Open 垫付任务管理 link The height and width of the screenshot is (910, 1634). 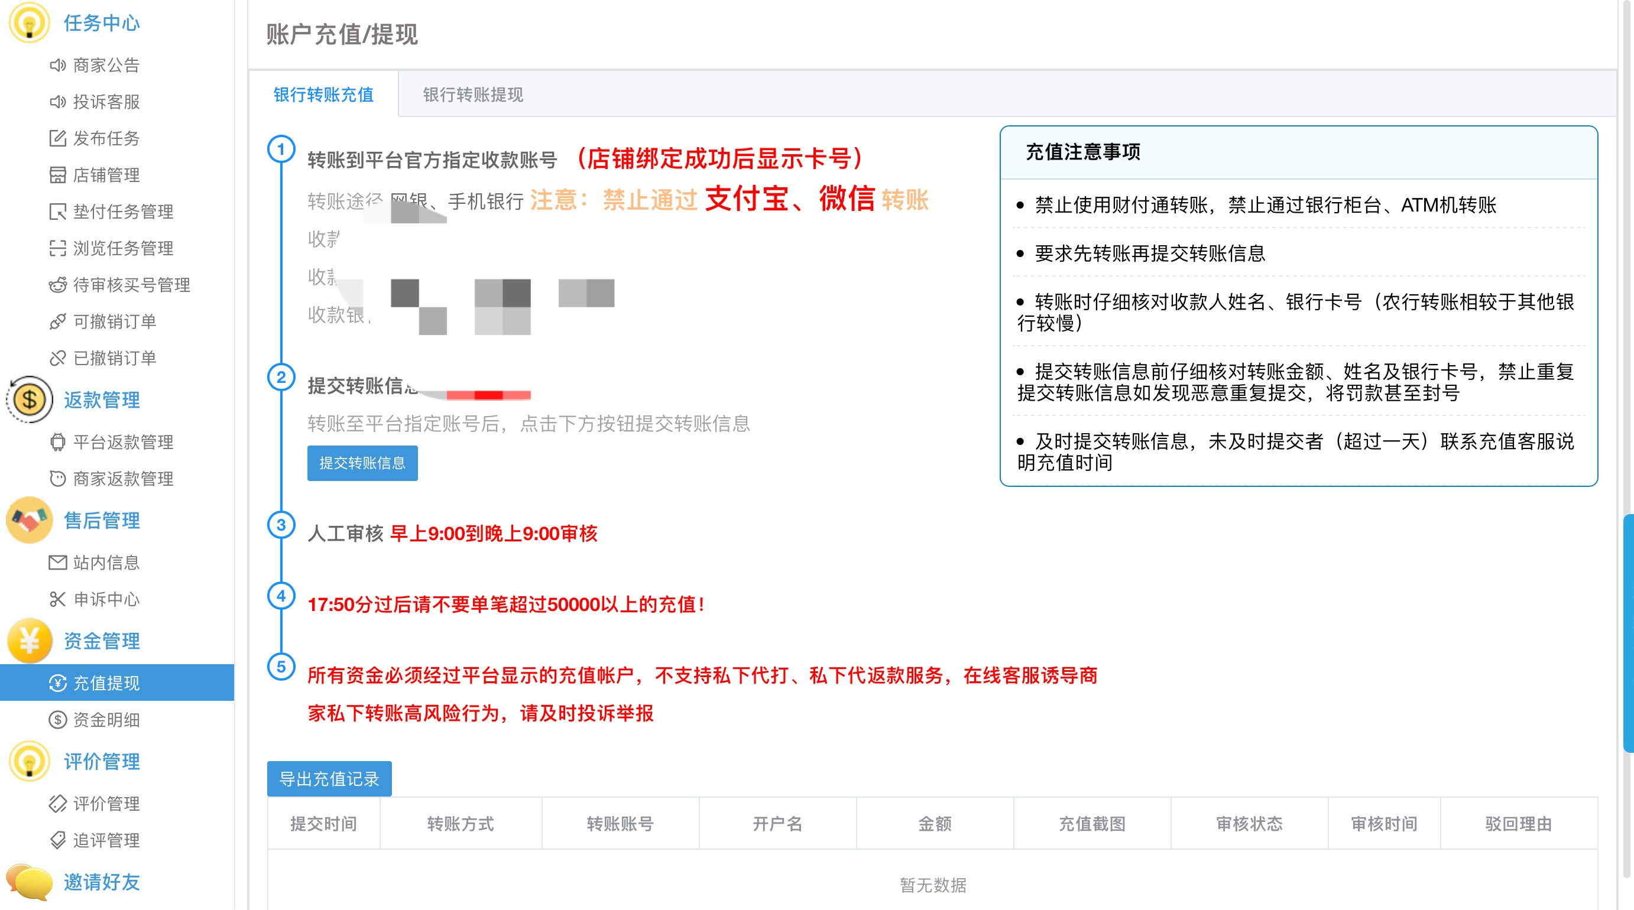(x=123, y=212)
